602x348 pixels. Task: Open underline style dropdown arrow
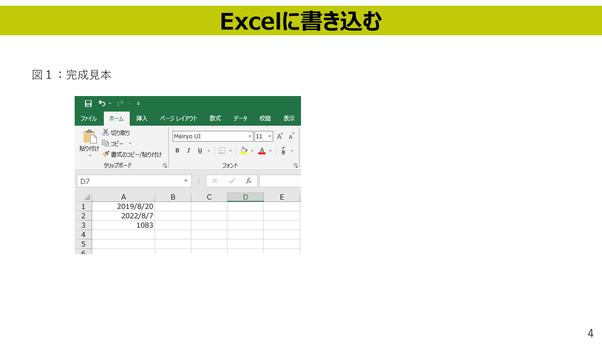point(209,151)
